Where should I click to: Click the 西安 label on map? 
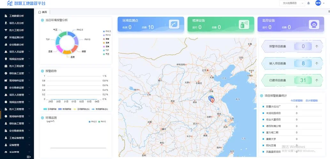click(173, 101)
